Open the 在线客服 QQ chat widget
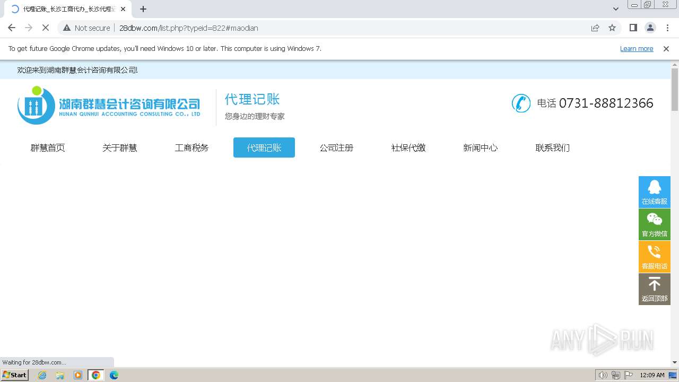This screenshot has height=382, width=679. click(654, 192)
